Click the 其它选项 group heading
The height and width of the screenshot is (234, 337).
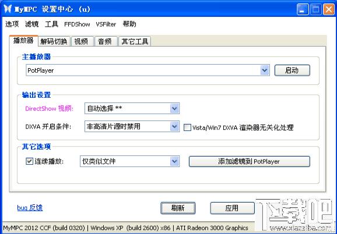point(36,147)
